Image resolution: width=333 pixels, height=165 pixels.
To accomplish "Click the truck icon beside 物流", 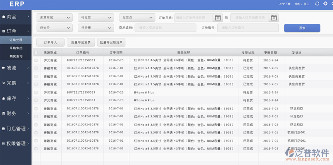I will tap(4, 68).
